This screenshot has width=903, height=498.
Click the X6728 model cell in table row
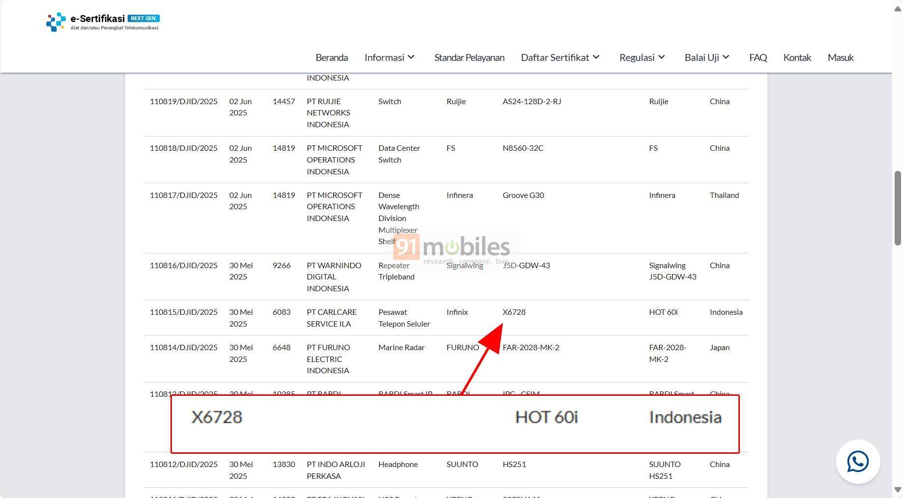[514, 312]
